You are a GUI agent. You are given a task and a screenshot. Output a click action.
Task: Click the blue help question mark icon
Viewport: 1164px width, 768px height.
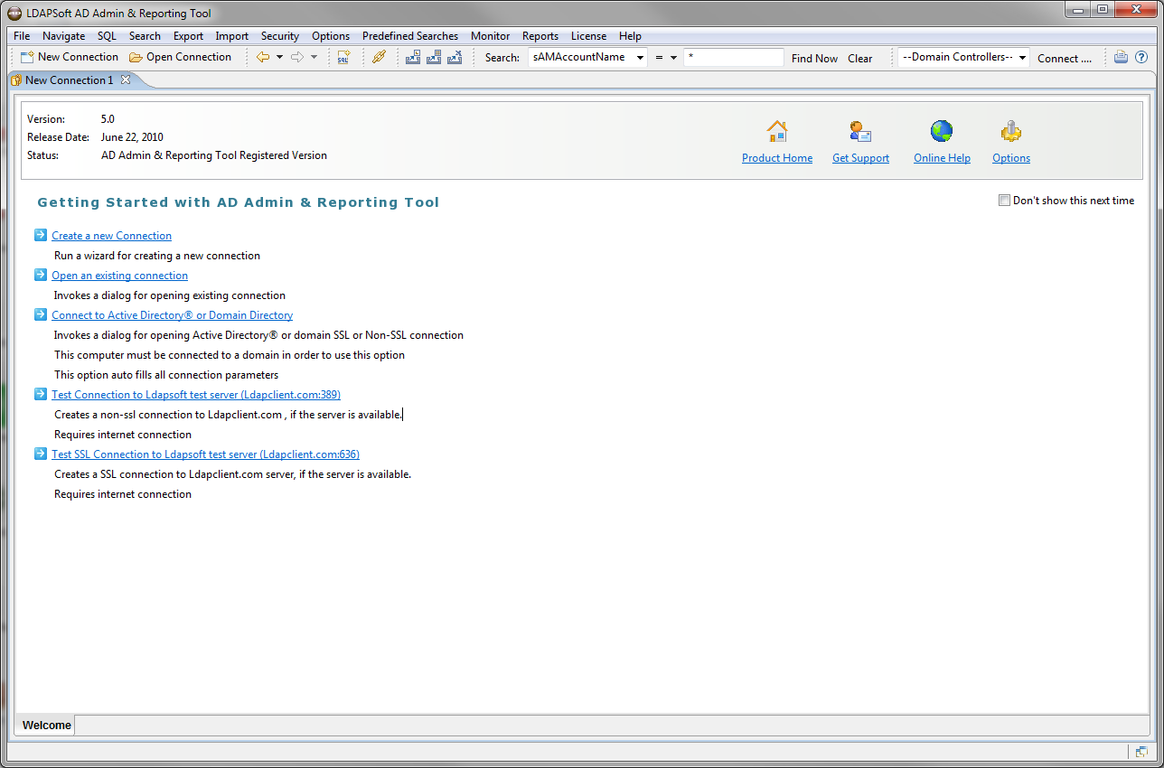click(1141, 57)
